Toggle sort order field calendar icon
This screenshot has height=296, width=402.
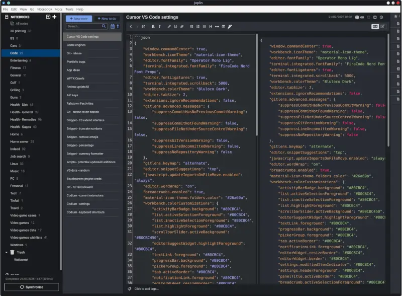coord(112,26)
